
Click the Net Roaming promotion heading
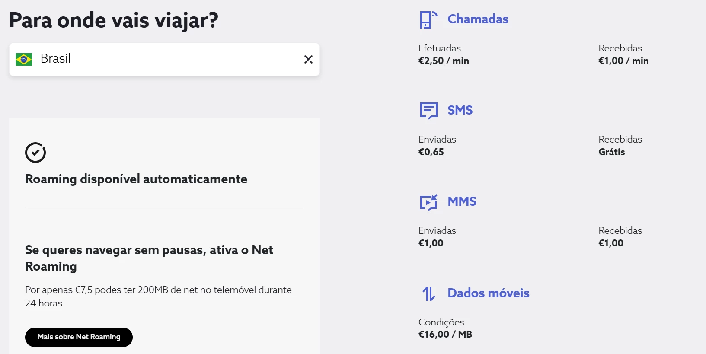click(149, 258)
